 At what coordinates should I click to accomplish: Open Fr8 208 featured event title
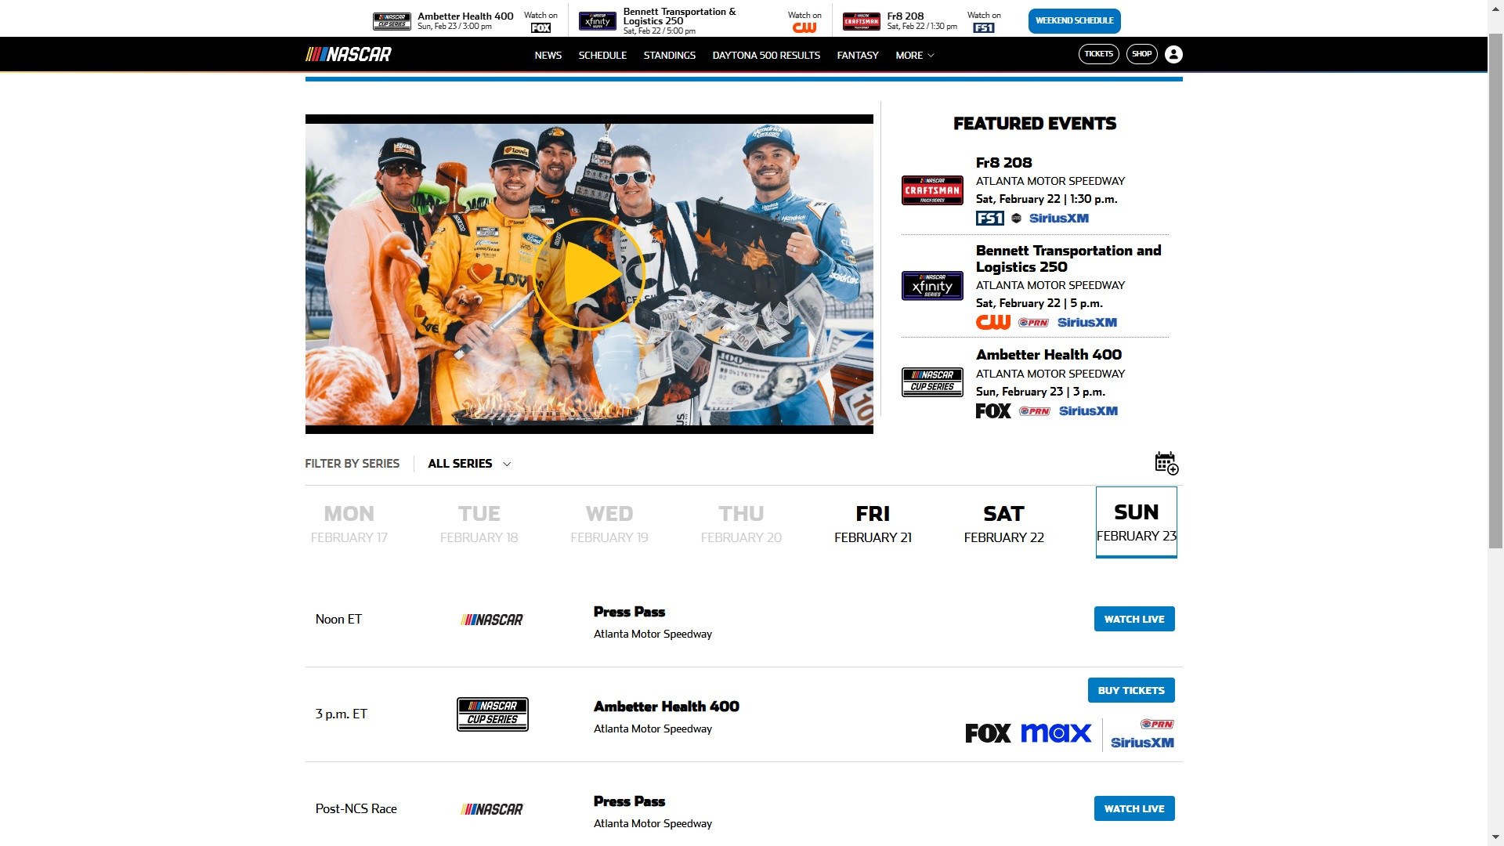1004,163
